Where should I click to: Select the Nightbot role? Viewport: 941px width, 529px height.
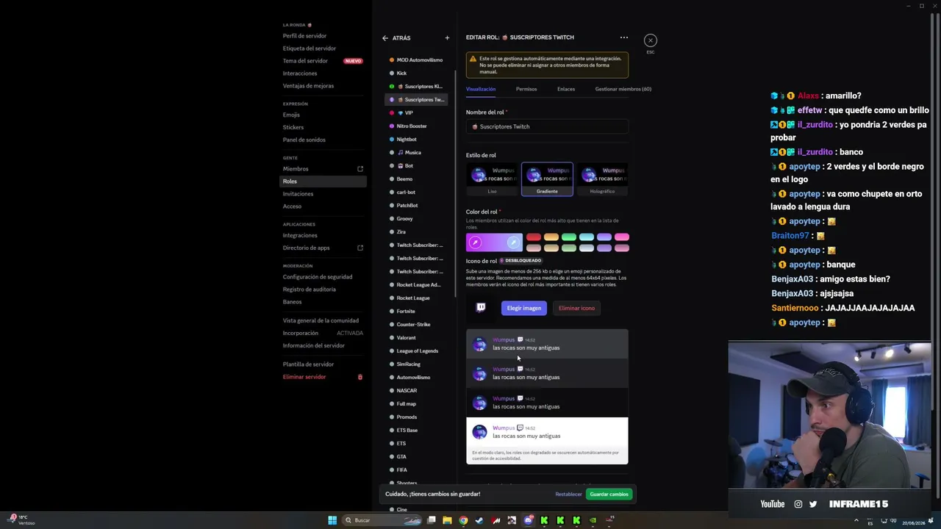point(416,140)
